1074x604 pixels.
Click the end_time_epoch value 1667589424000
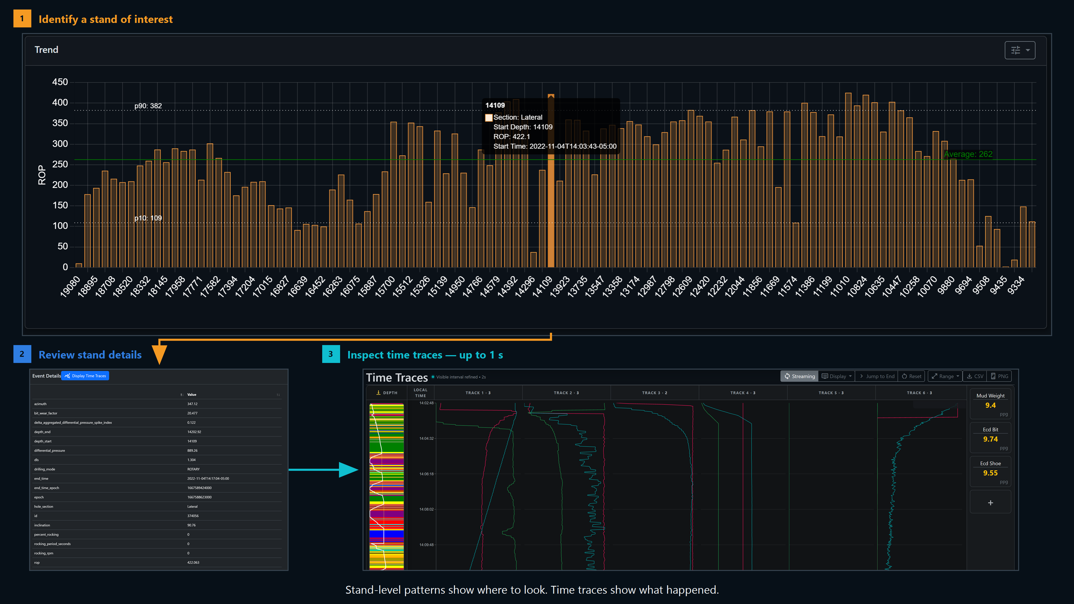pyautogui.click(x=199, y=488)
